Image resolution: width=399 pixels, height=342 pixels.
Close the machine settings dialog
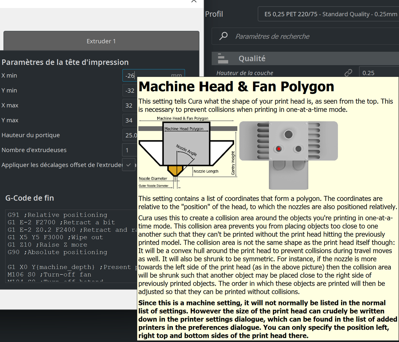click(194, 1)
